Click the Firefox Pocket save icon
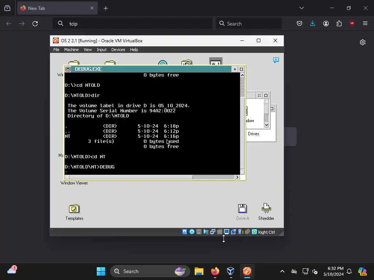This screenshot has height=280, width=374. 299,23
